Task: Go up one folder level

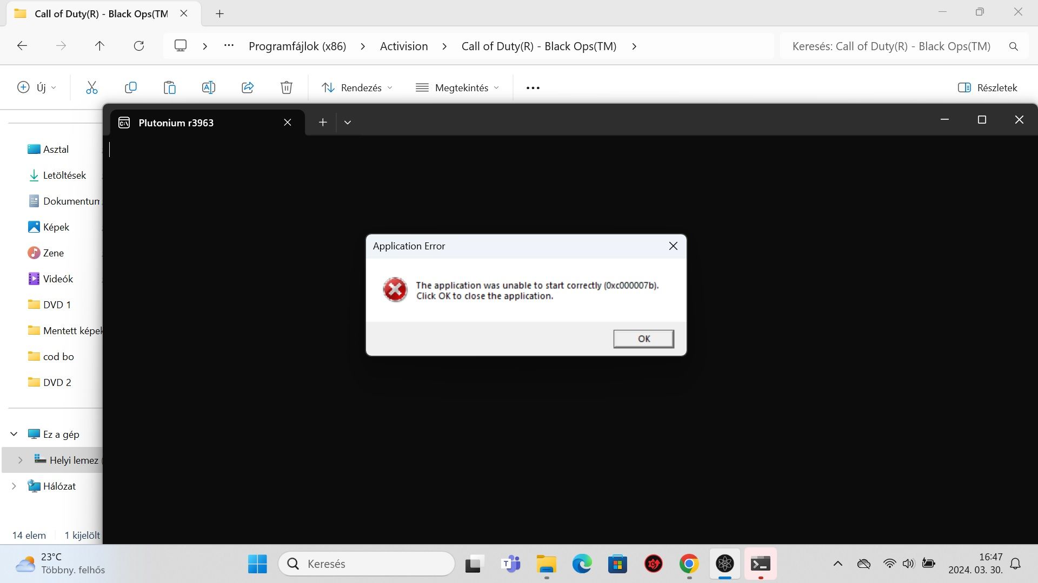Action: (x=99, y=46)
